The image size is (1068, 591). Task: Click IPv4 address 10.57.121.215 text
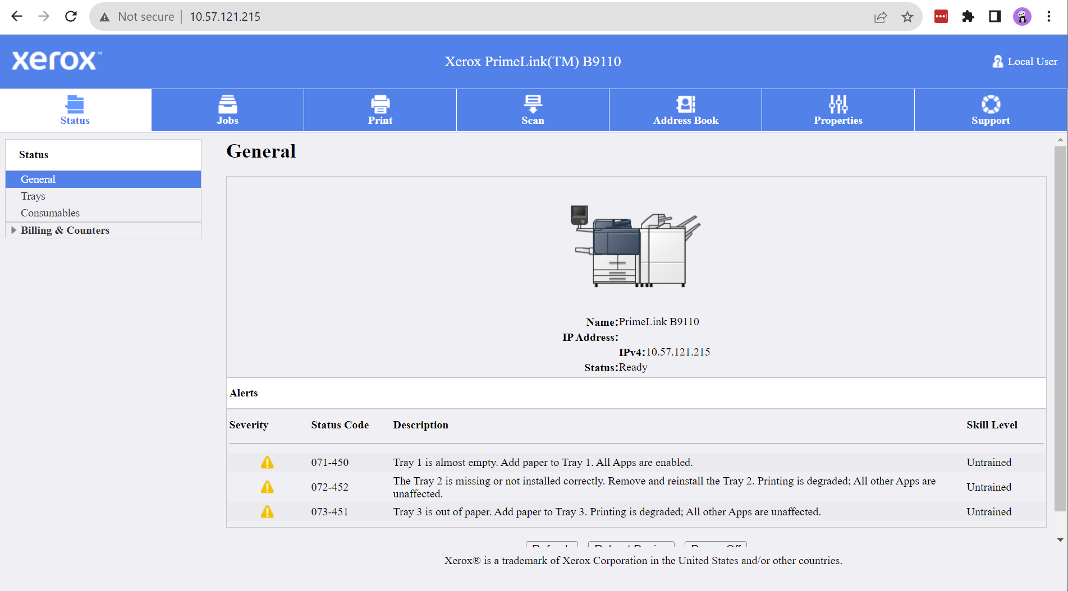[678, 352]
